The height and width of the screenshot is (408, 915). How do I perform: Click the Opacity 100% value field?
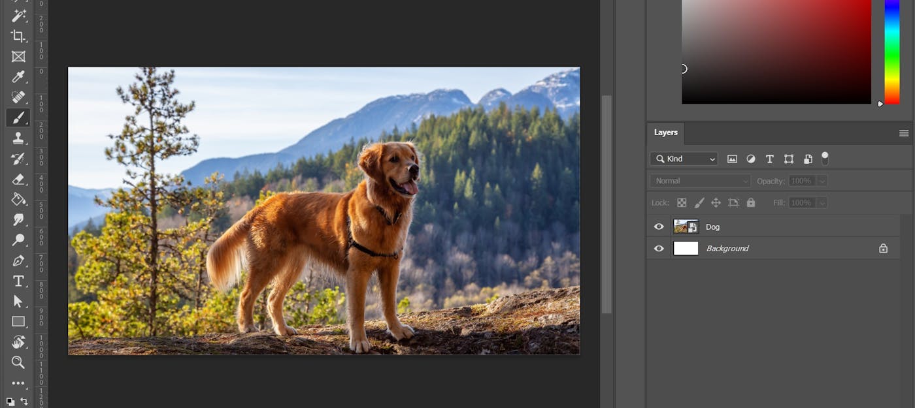(802, 181)
